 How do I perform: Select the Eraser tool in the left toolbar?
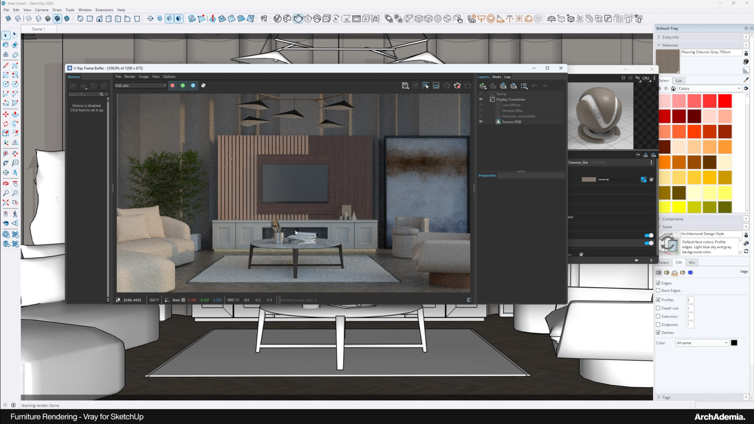tap(15, 45)
